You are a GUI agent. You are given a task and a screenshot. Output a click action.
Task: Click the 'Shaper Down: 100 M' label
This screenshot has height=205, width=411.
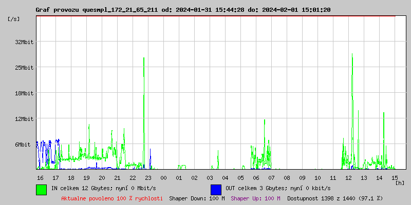pos(197,198)
